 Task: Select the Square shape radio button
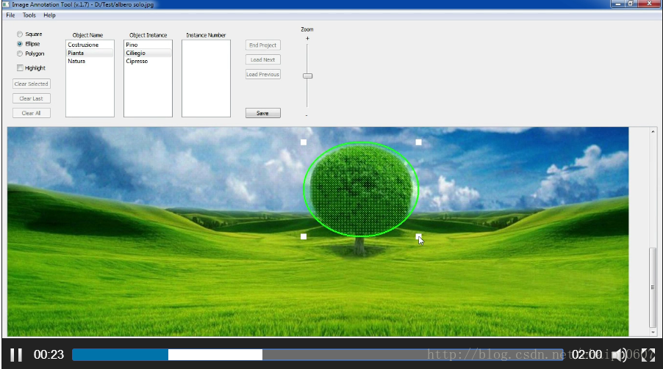click(x=19, y=34)
